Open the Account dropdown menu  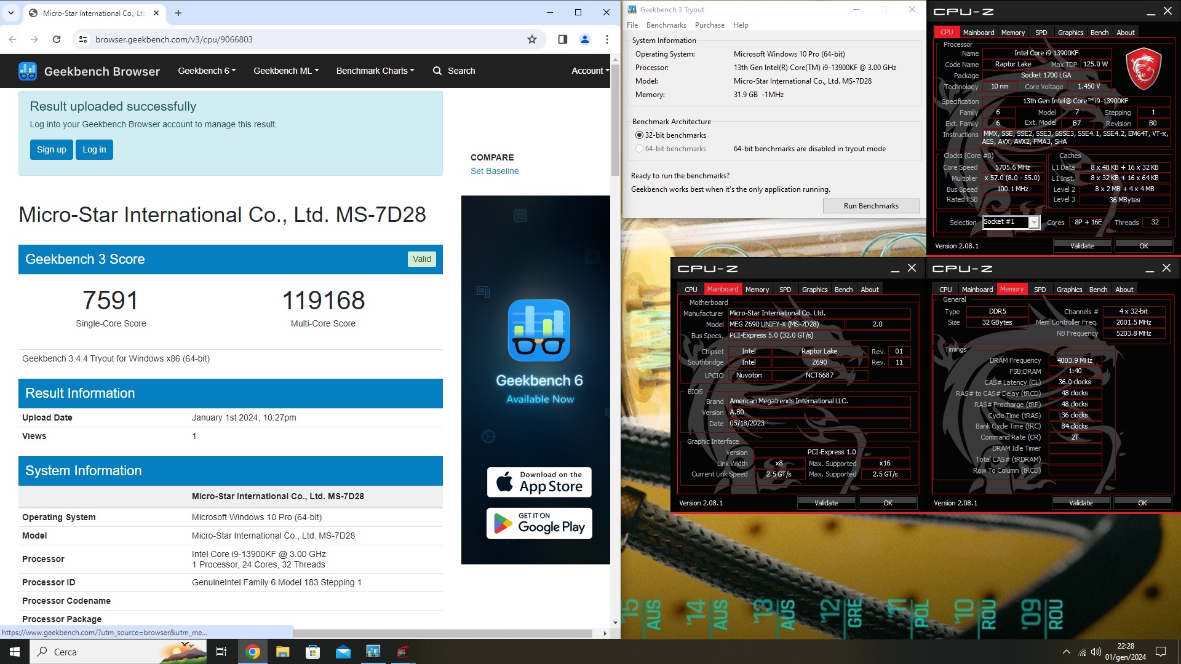590,71
